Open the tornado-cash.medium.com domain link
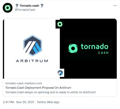Image resolution: width=120 pixels, height=109 pixels. 24,83
